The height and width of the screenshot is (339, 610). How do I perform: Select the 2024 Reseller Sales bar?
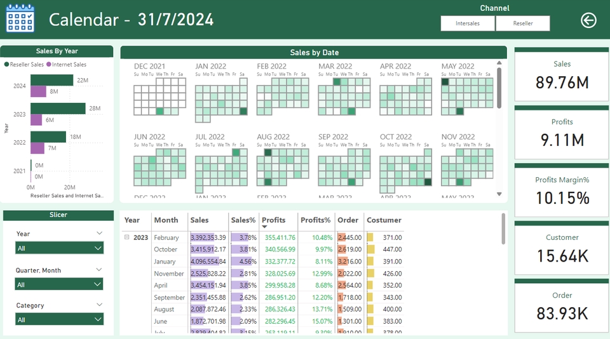pyautogui.click(x=52, y=80)
